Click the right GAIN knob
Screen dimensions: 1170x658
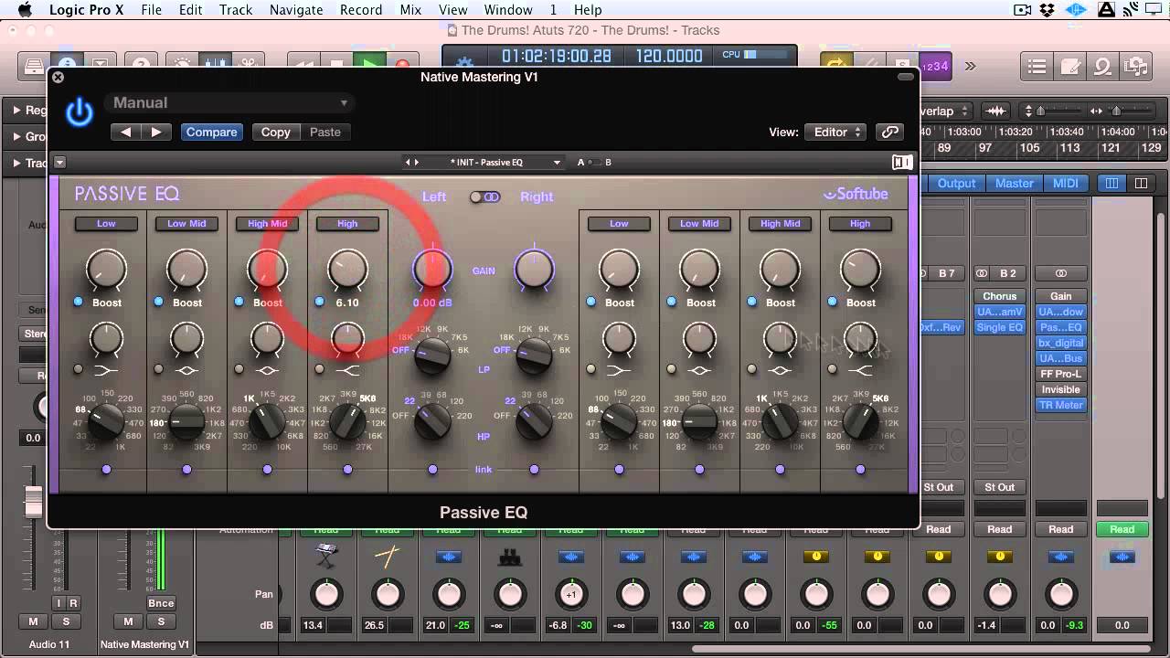[x=534, y=269]
